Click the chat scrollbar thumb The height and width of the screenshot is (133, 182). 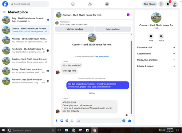(131, 77)
